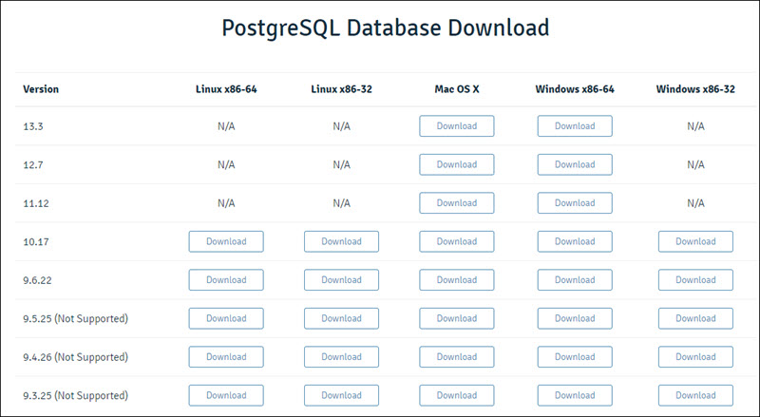The height and width of the screenshot is (417, 760).
Task: Select the 9.5.25 (Not Supported) label
Action: click(x=76, y=318)
